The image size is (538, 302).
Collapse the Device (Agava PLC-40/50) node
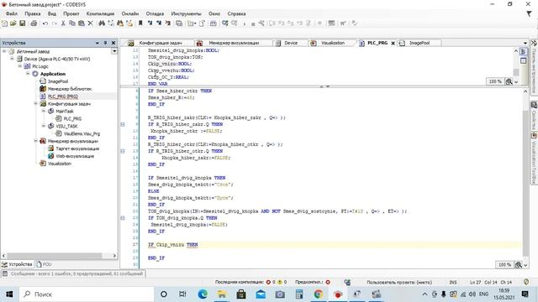12,59
